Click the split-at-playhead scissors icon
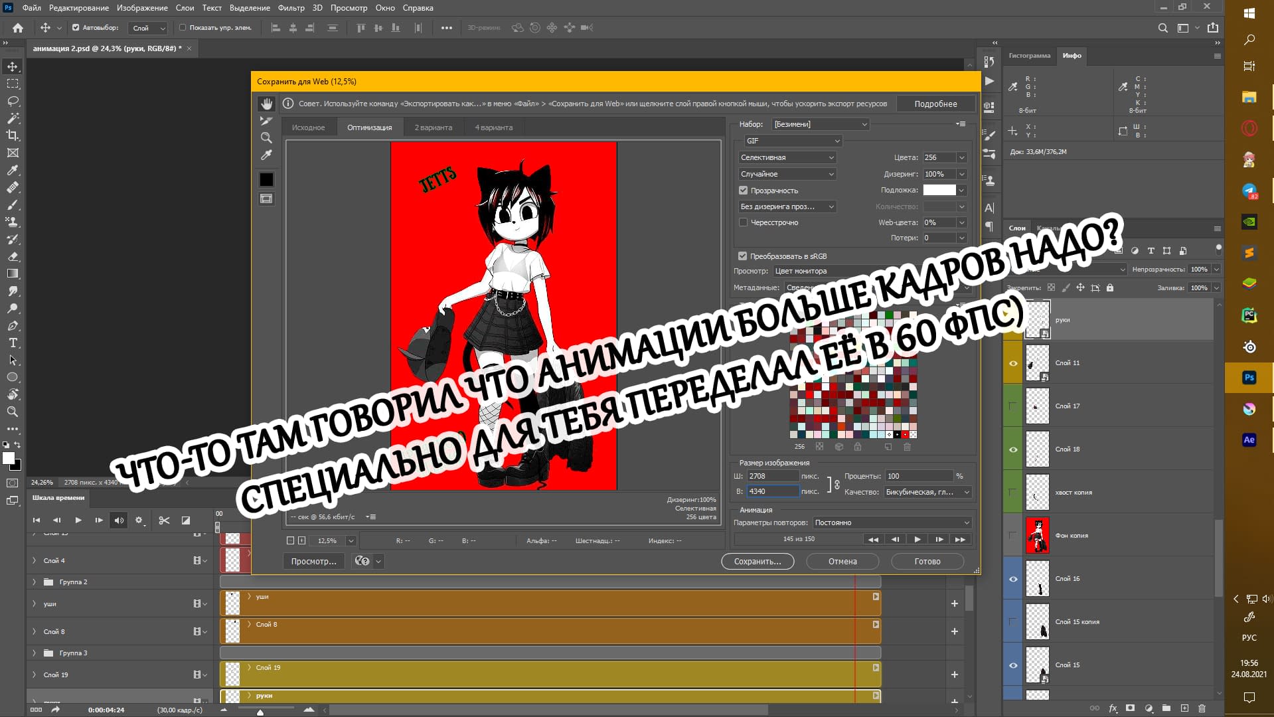1274x717 pixels. pyautogui.click(x=164, y=520)
